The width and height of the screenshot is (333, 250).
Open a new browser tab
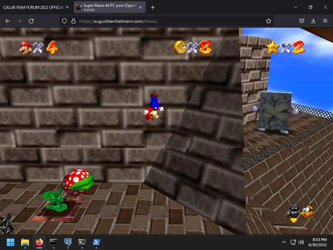tap(153, 7)
